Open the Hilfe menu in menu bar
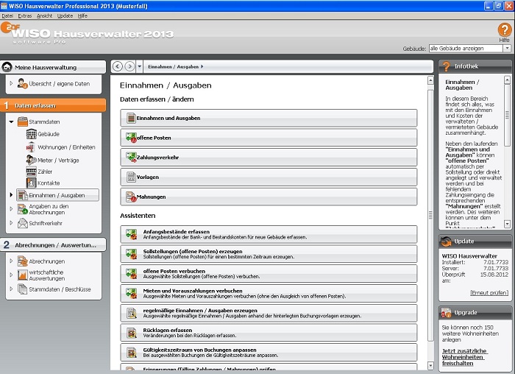 coord(82,15)
